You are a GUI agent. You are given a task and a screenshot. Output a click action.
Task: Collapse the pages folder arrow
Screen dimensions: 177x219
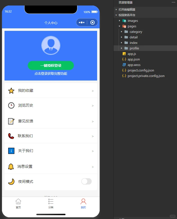(x=119, y=26)
